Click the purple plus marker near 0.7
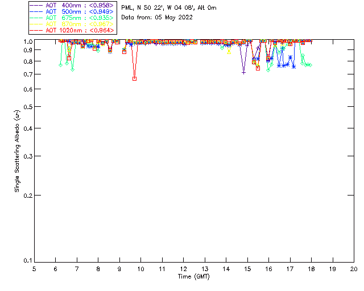The width and height of the screenshot is (364, 291). [243, 73]
